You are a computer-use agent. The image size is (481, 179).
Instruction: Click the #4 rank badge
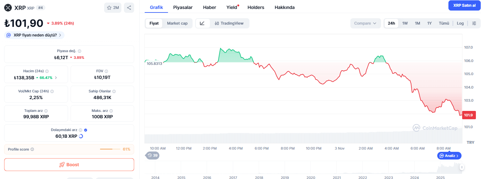click(x=41, y=8)
